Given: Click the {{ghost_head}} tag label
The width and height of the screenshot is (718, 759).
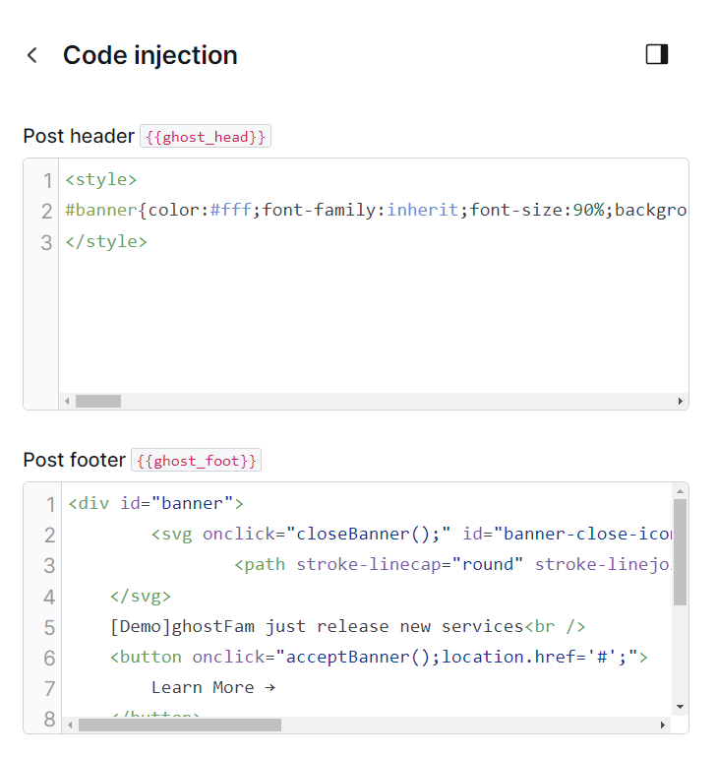Looking at the screenshot, I should (206, 137).
